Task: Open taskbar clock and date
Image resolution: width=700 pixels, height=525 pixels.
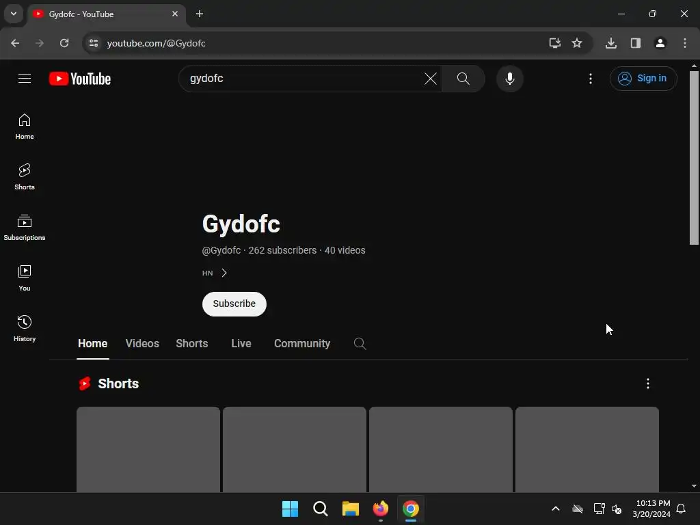Action: pos(651,509)
